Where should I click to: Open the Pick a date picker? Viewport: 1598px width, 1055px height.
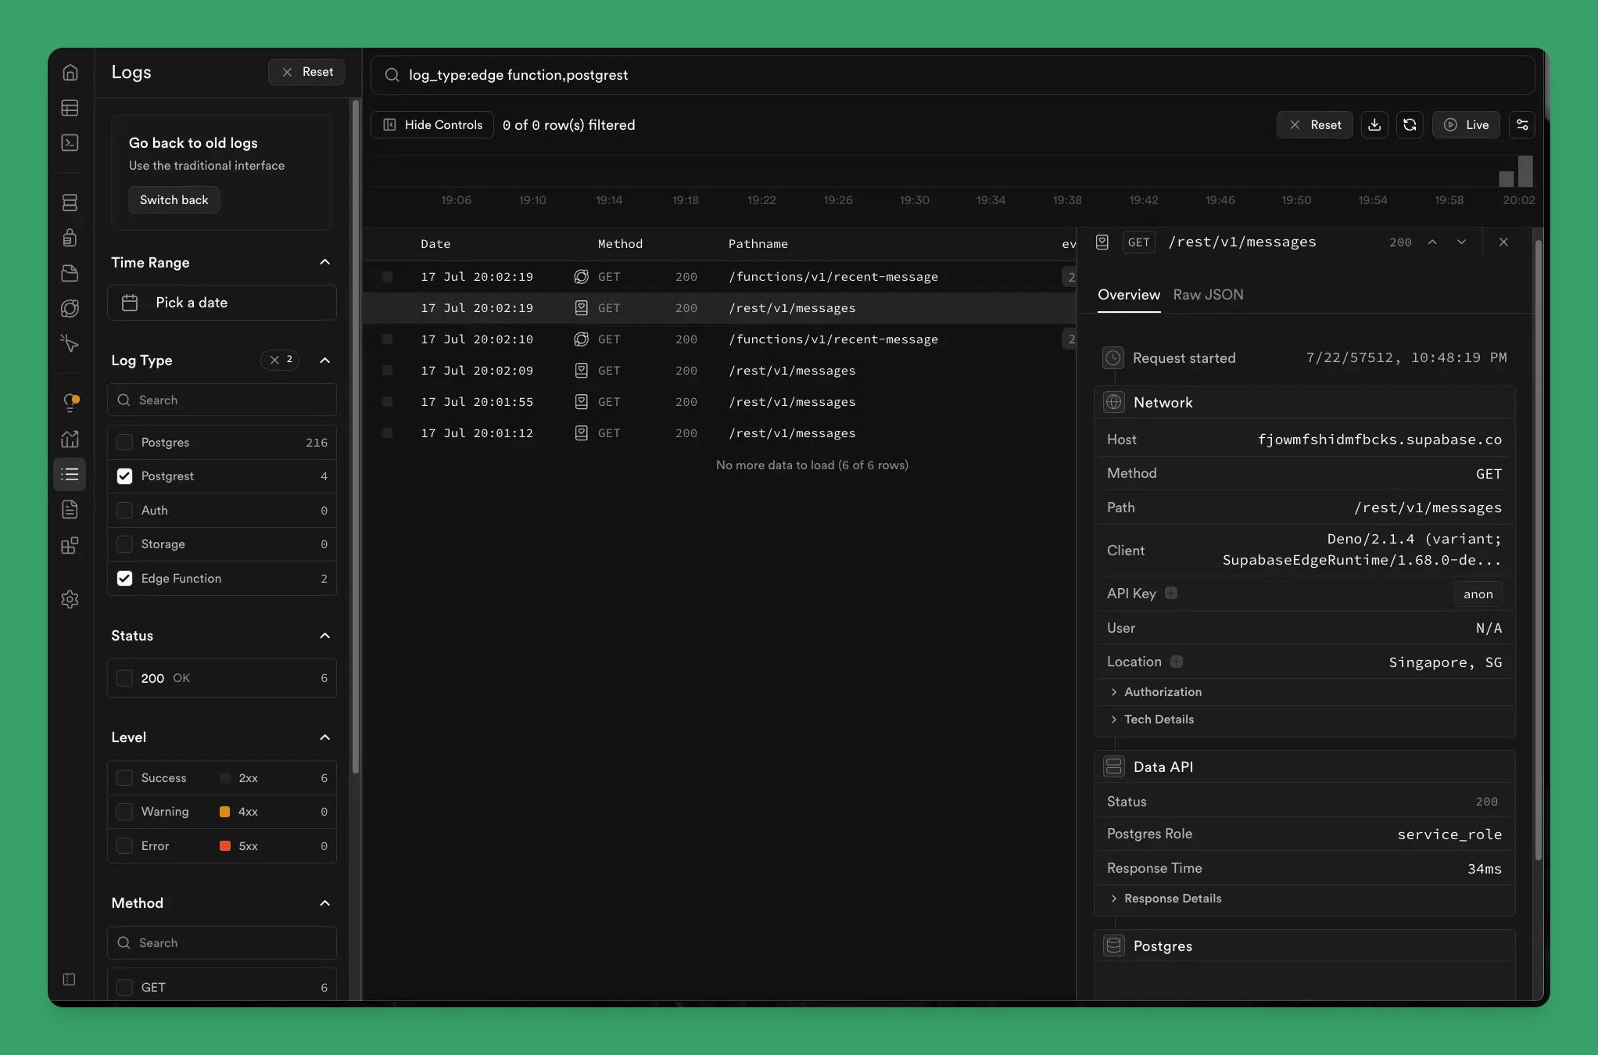pyautogui.click(x=222, y=303)
